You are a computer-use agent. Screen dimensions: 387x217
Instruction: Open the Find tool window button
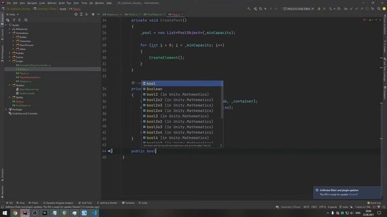[21, 203]
